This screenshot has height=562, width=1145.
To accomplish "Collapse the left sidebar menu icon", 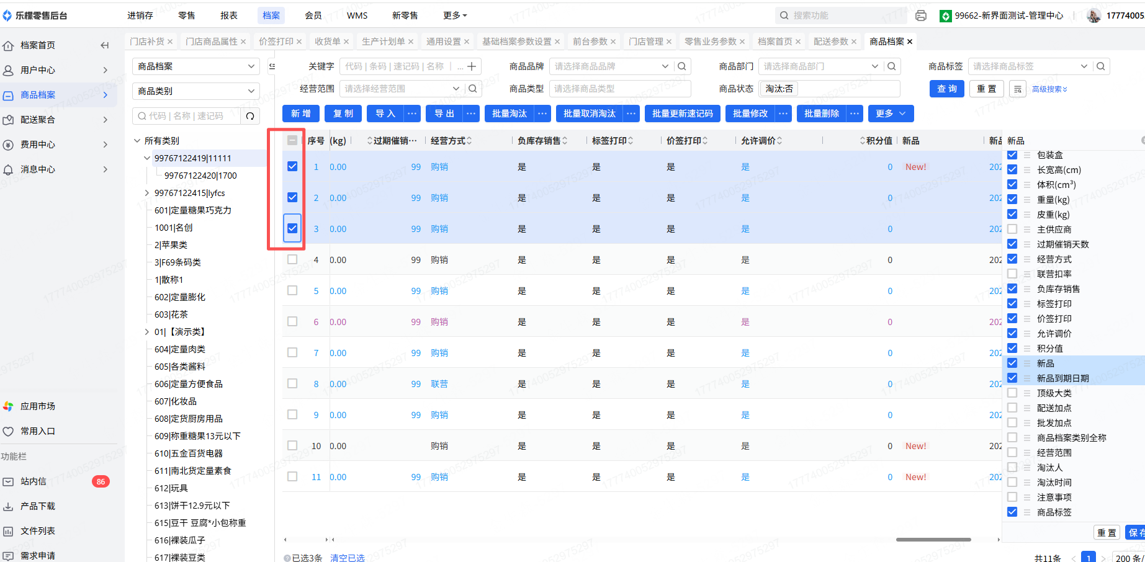I will [105, 45].
